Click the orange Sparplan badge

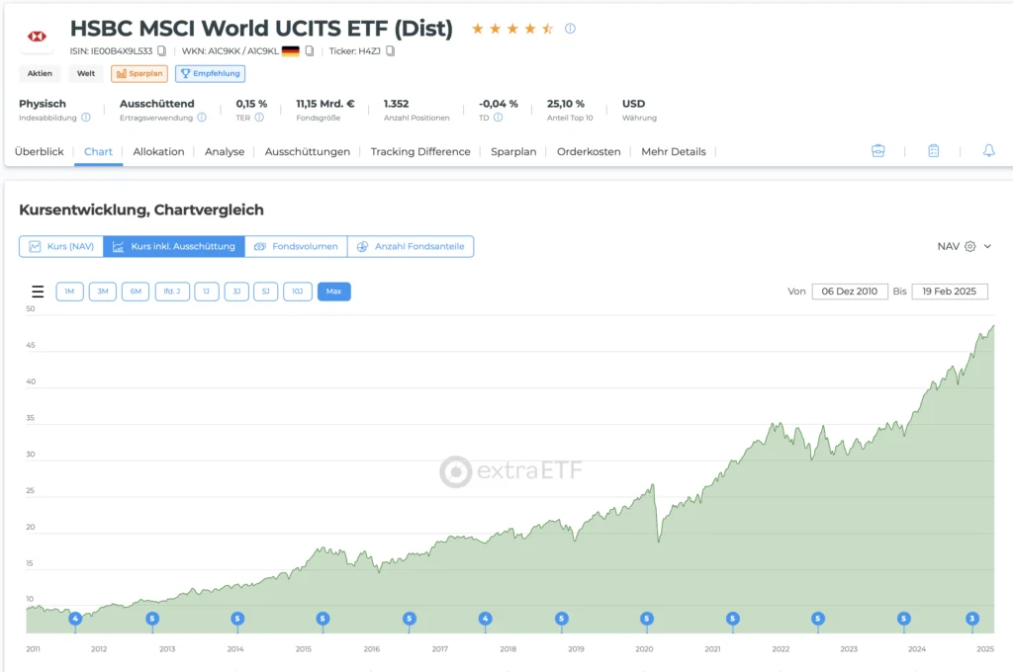(x=139, y=73)
